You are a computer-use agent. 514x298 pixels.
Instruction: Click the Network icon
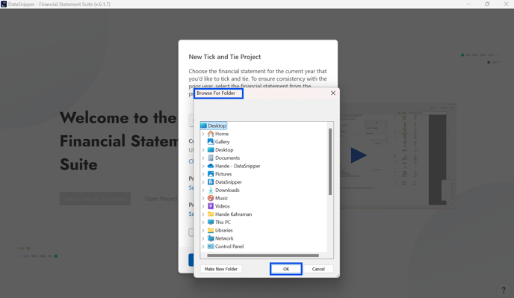[211, 238]
